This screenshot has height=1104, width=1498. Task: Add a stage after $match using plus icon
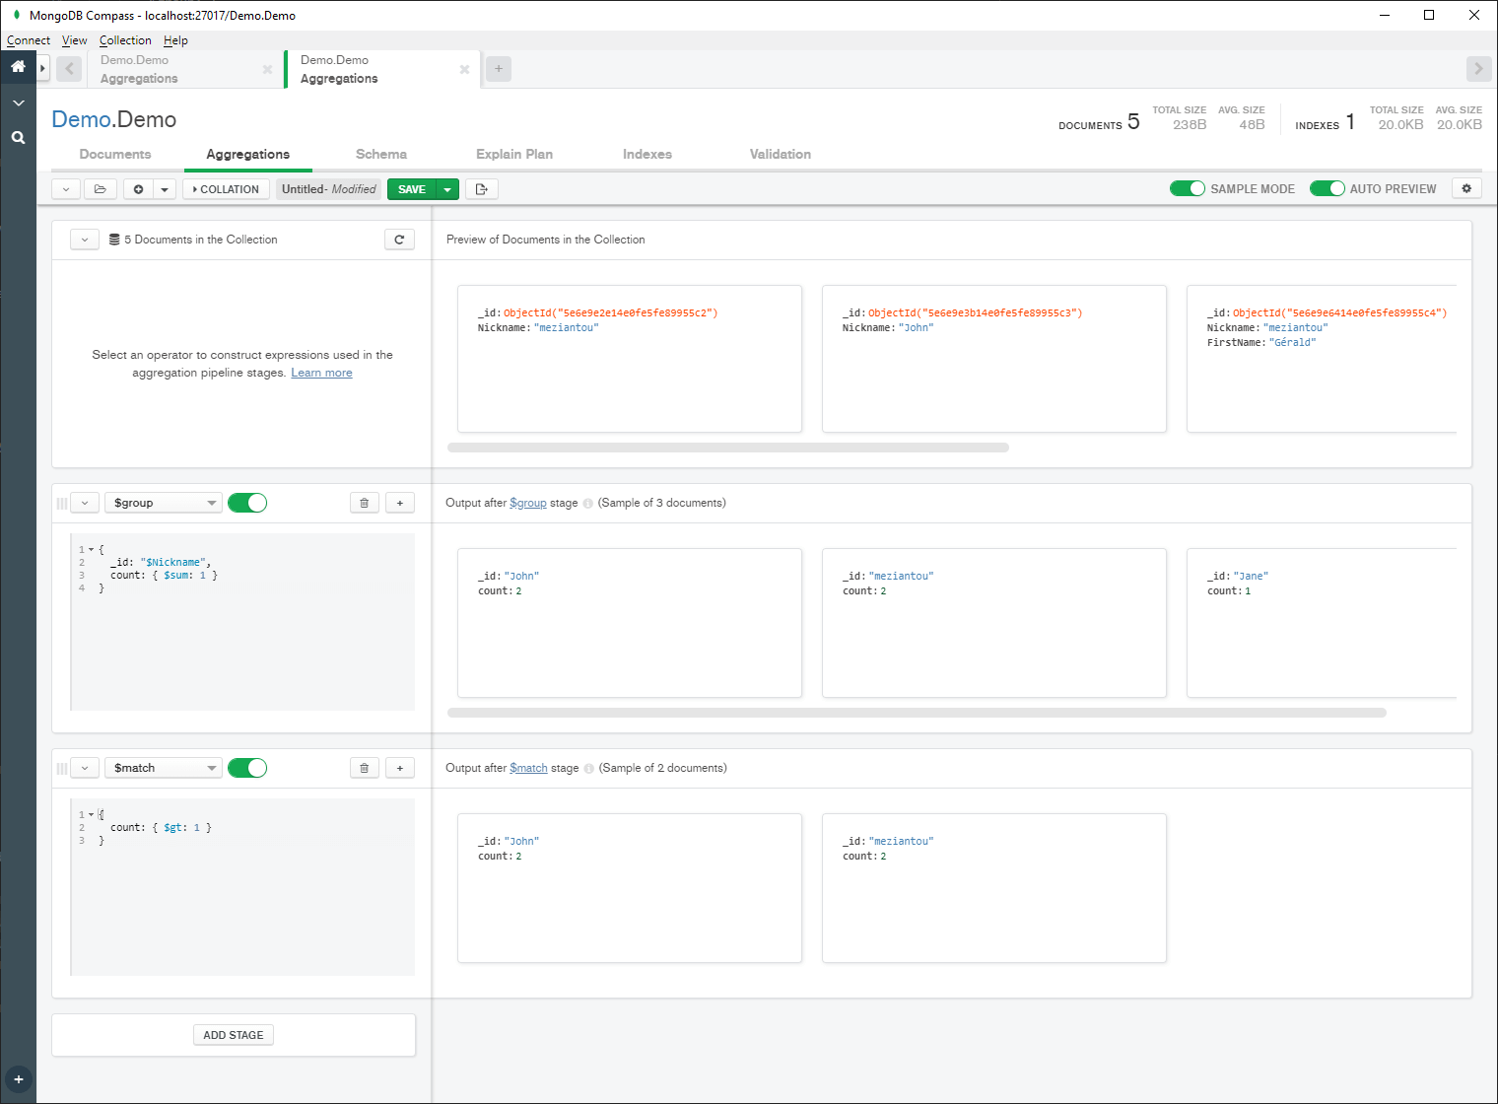point(399,768)
